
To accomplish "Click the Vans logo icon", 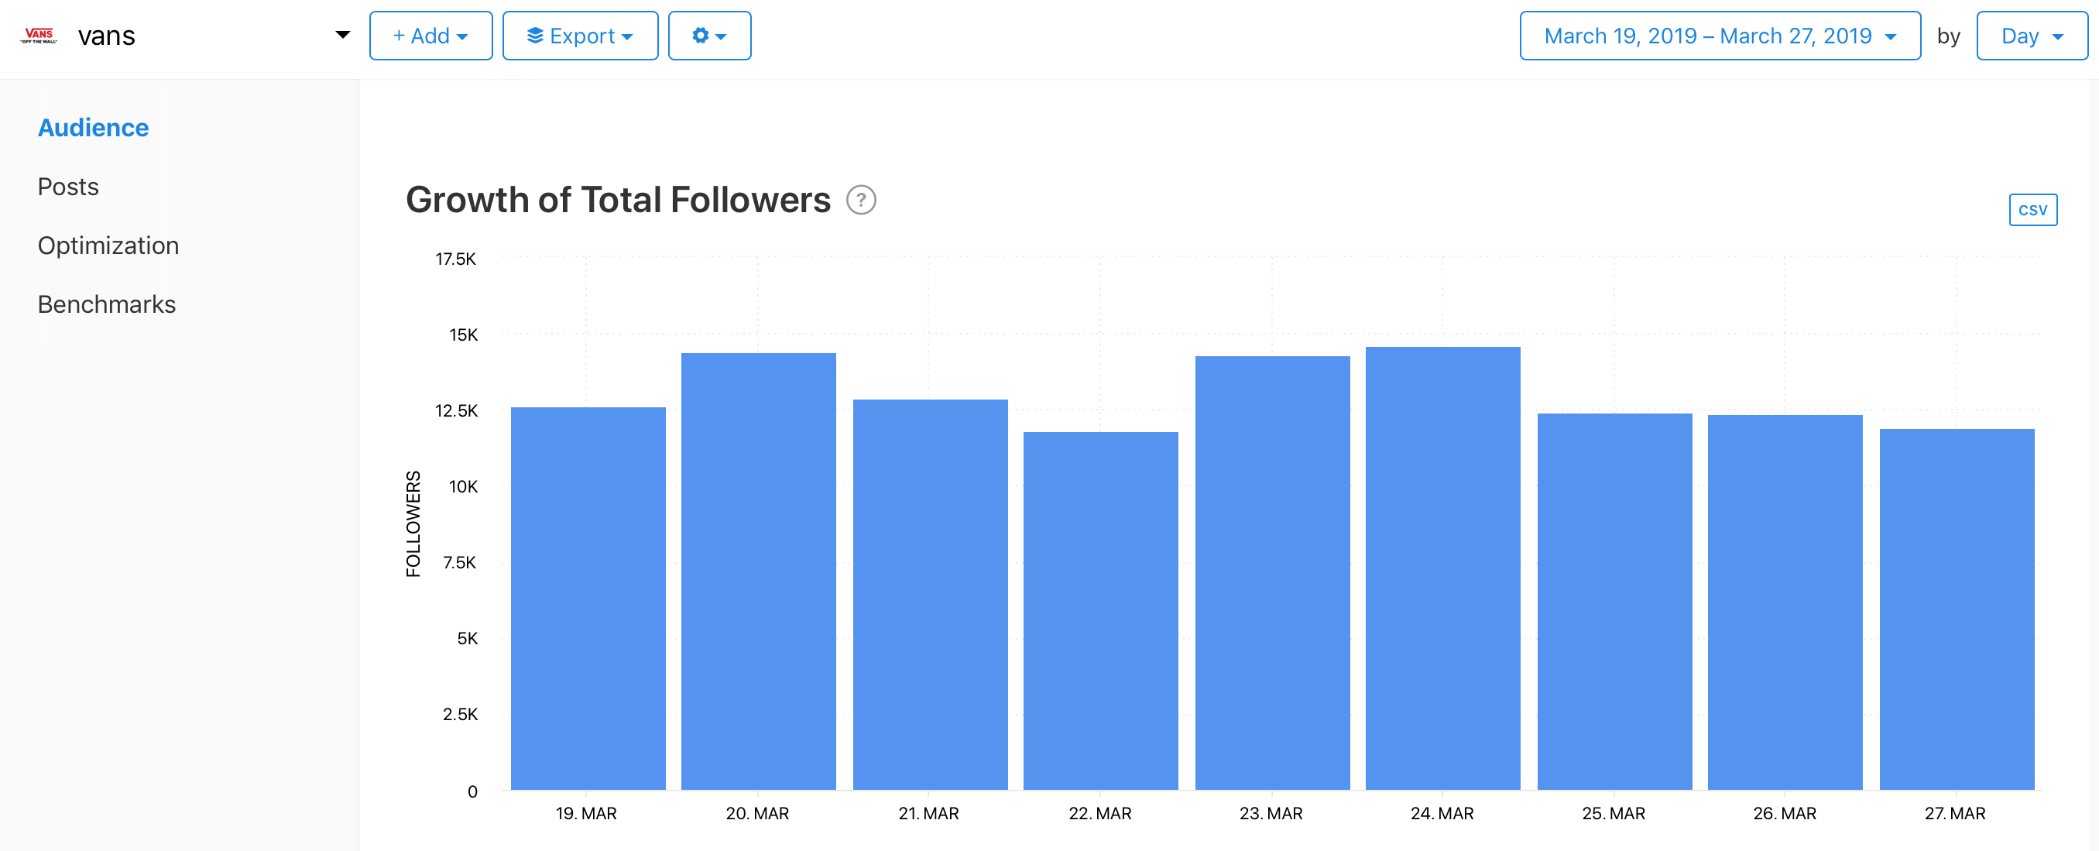I will (39, 35).
